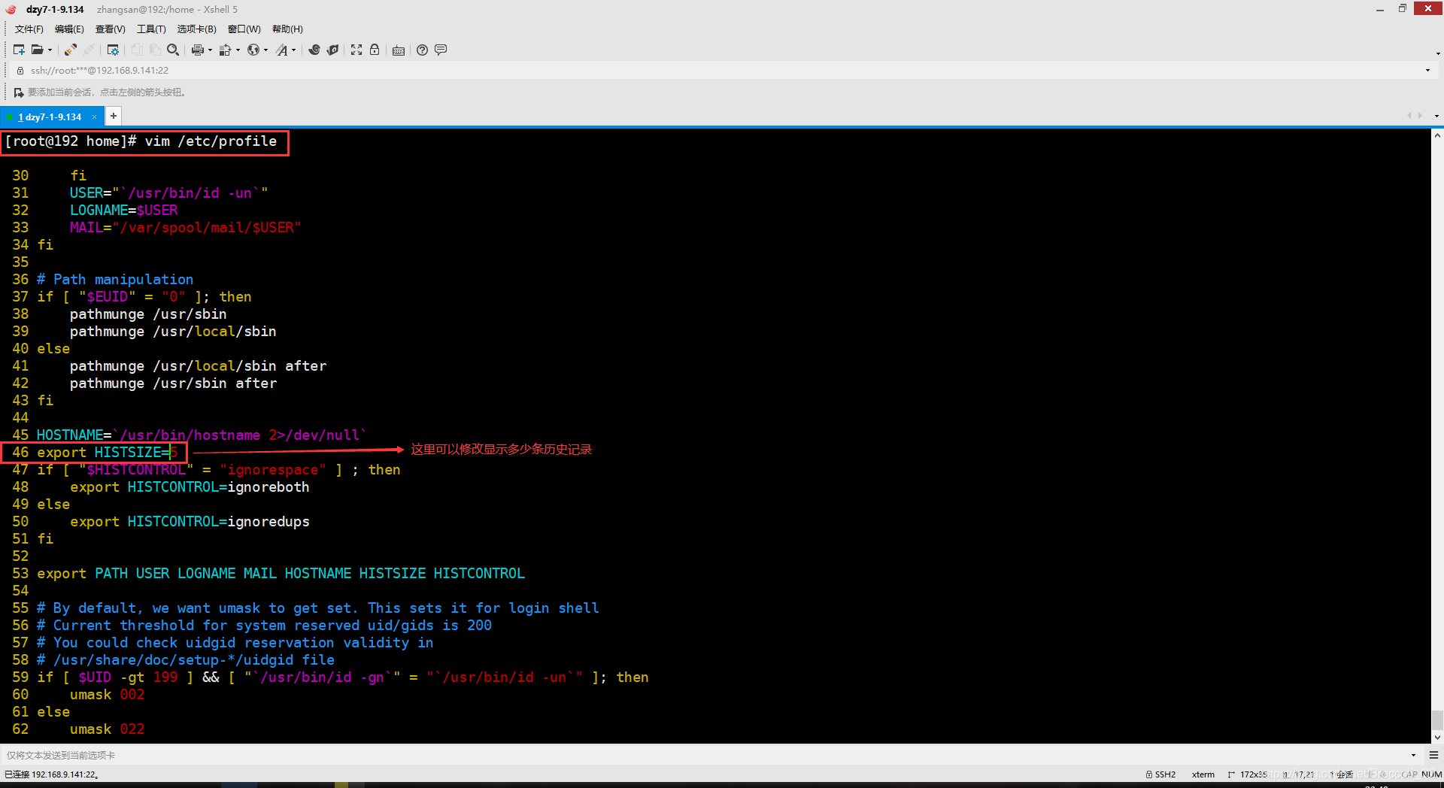Open the 查看(V) menu
Image resolution: width=1444 pixels, height=788 pixels.
tap(111, 29)
